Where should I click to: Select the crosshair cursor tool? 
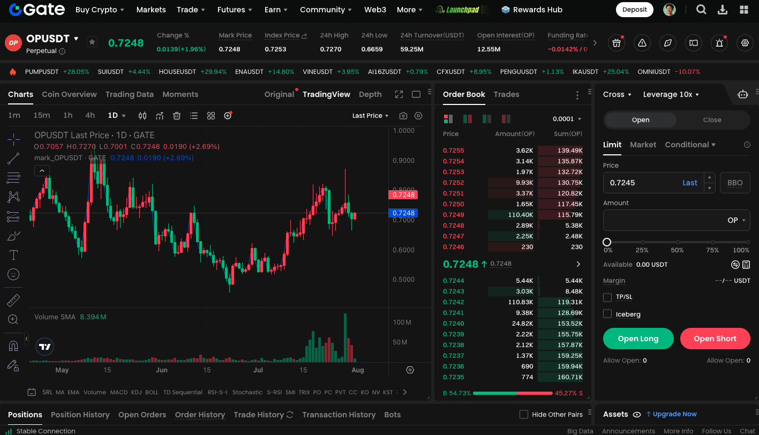point(13,140)
